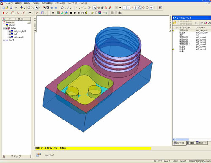Screen dimensions: 211x163
Task: Click the binoculars icon in toolbar
Action: coord(120,13)
